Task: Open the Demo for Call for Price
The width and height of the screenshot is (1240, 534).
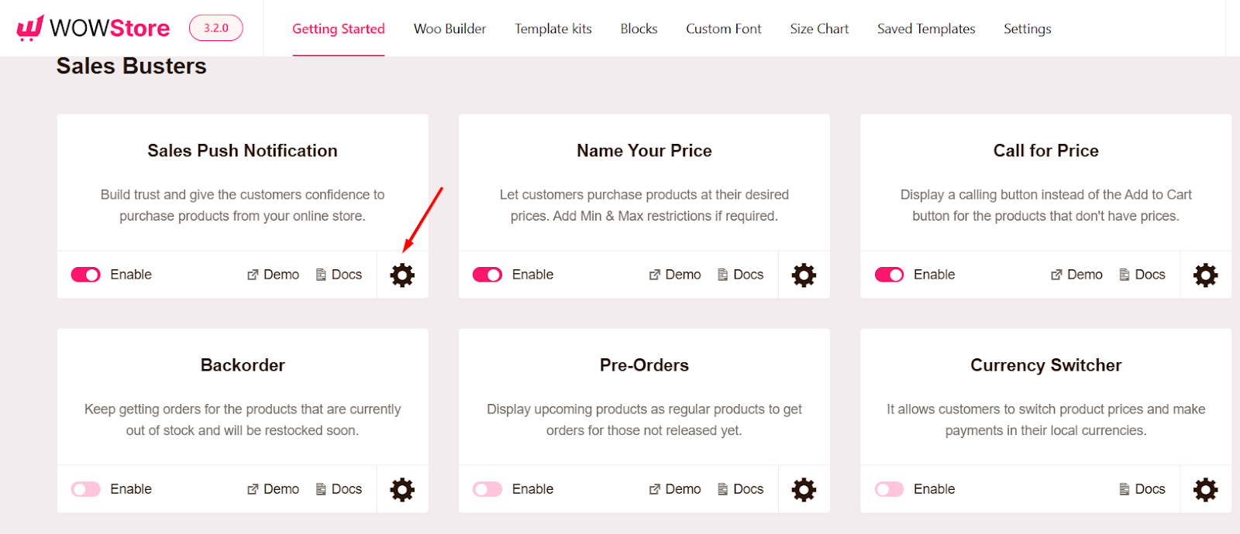Action: click(1076, 275)
